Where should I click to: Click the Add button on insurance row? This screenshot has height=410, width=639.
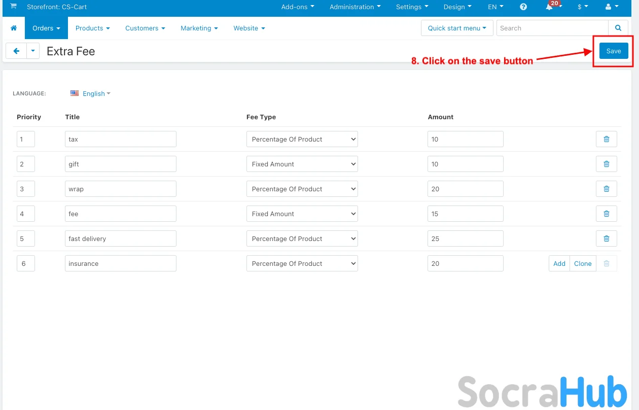pyautogui.click(x=559, y=264)
